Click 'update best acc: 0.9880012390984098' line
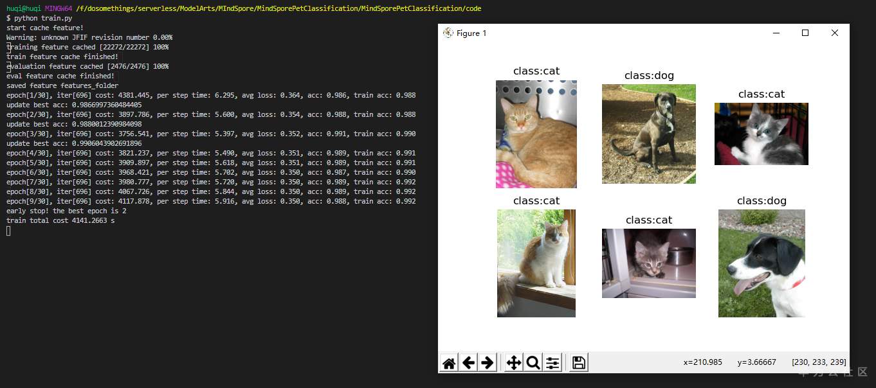876x388 pixels. tap(74, 124)
